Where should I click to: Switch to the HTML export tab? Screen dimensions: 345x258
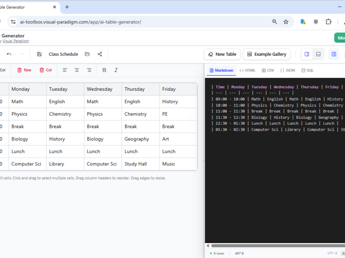[247, 70]
